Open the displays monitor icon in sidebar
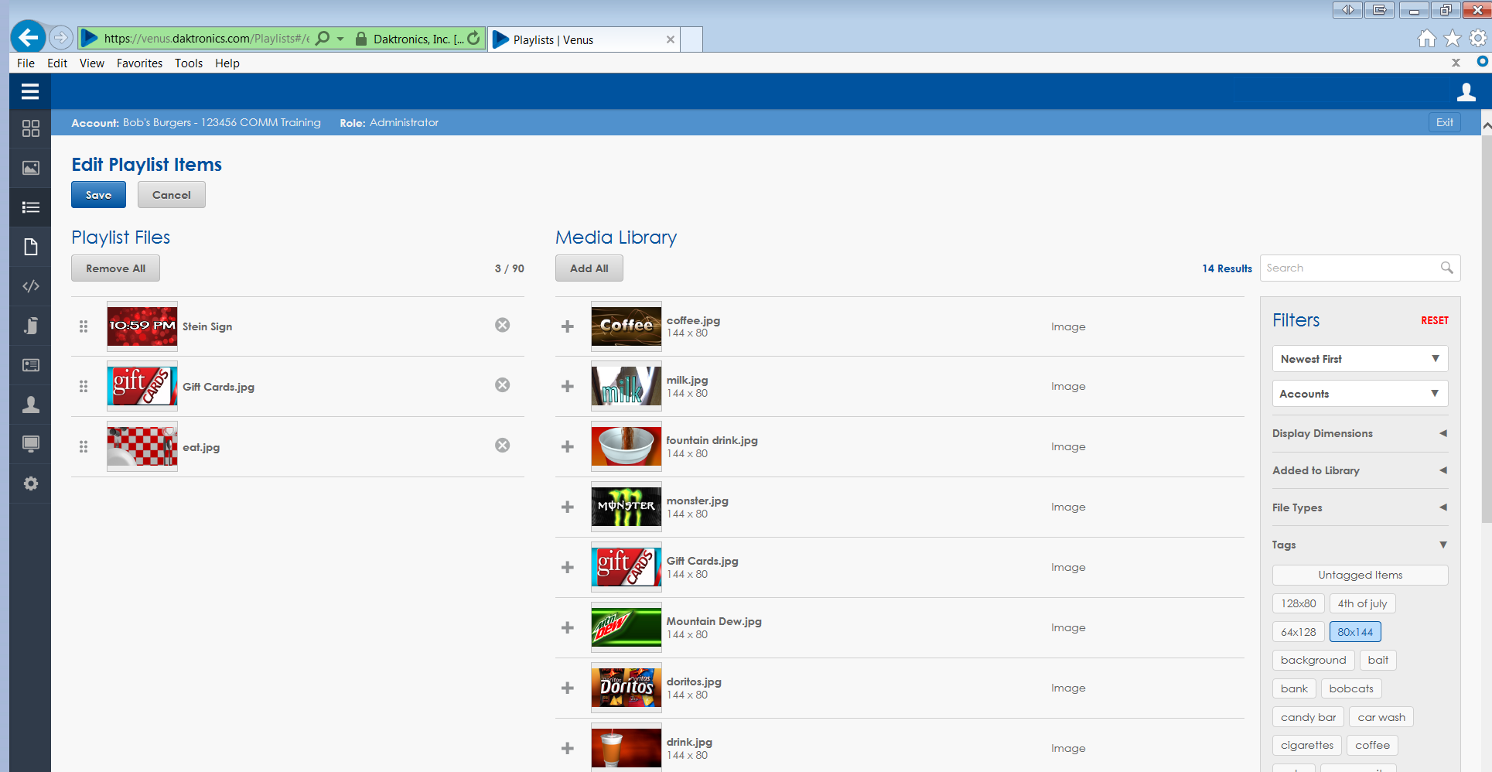1492x772 pixels. pos(30,444)
